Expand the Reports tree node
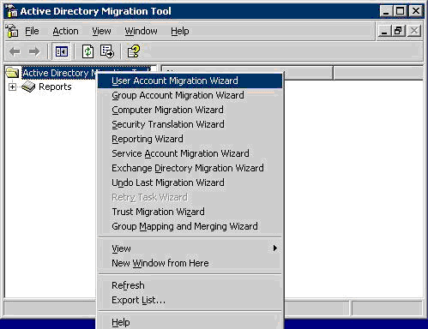 click(x=12, y=87)
